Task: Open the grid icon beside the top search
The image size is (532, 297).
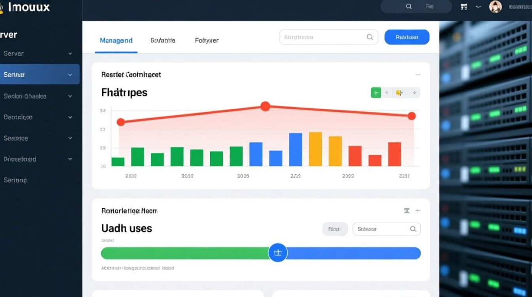Action: [464, 6]
